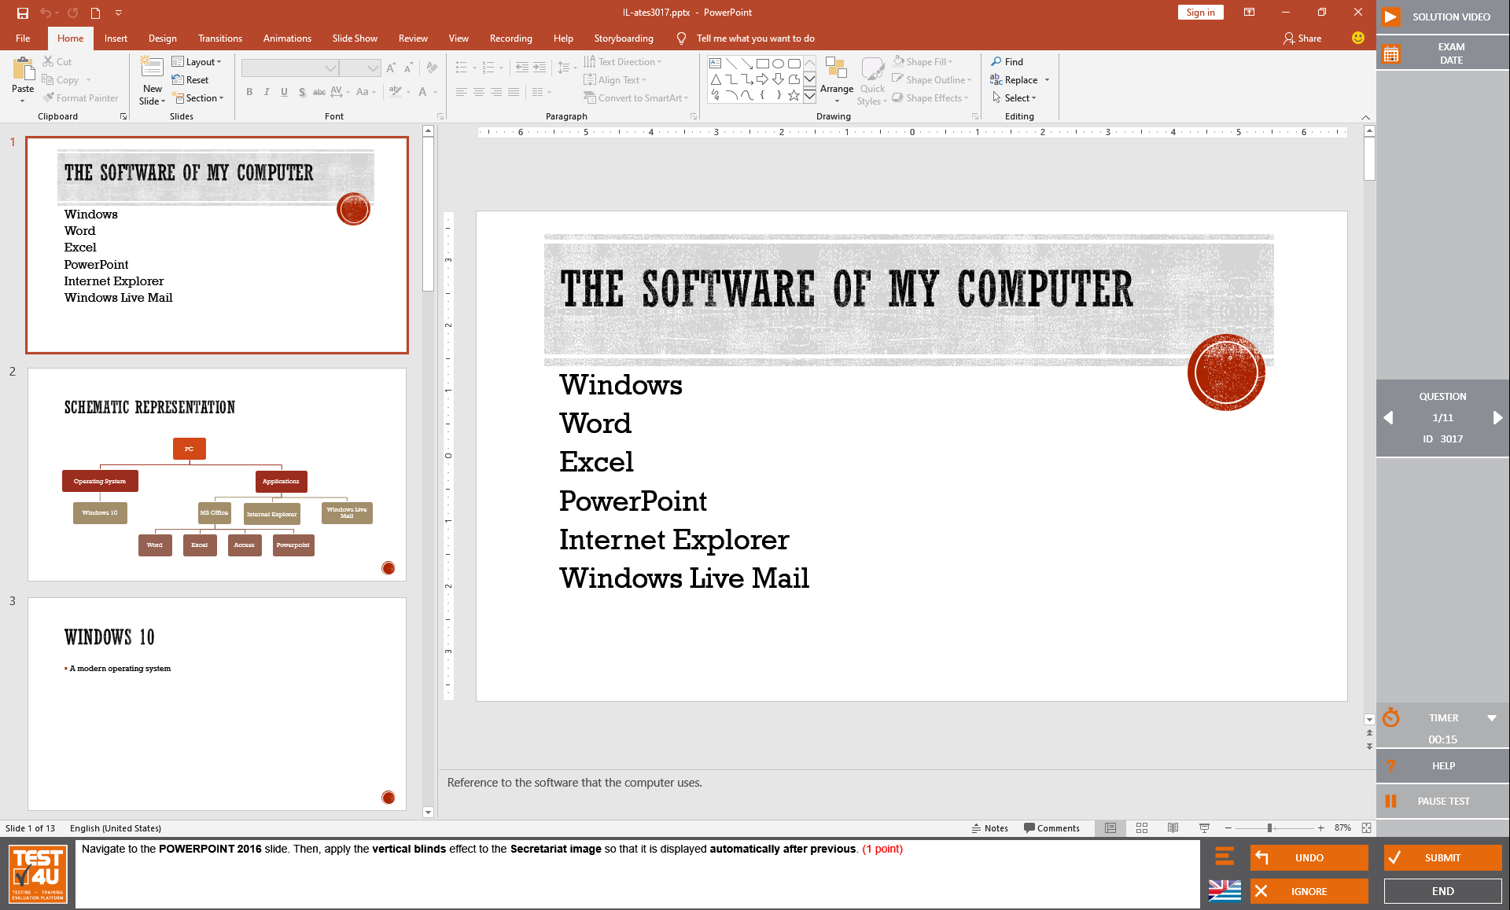
Task: Apply numbered list formatting
Action: tap(488, 68)
